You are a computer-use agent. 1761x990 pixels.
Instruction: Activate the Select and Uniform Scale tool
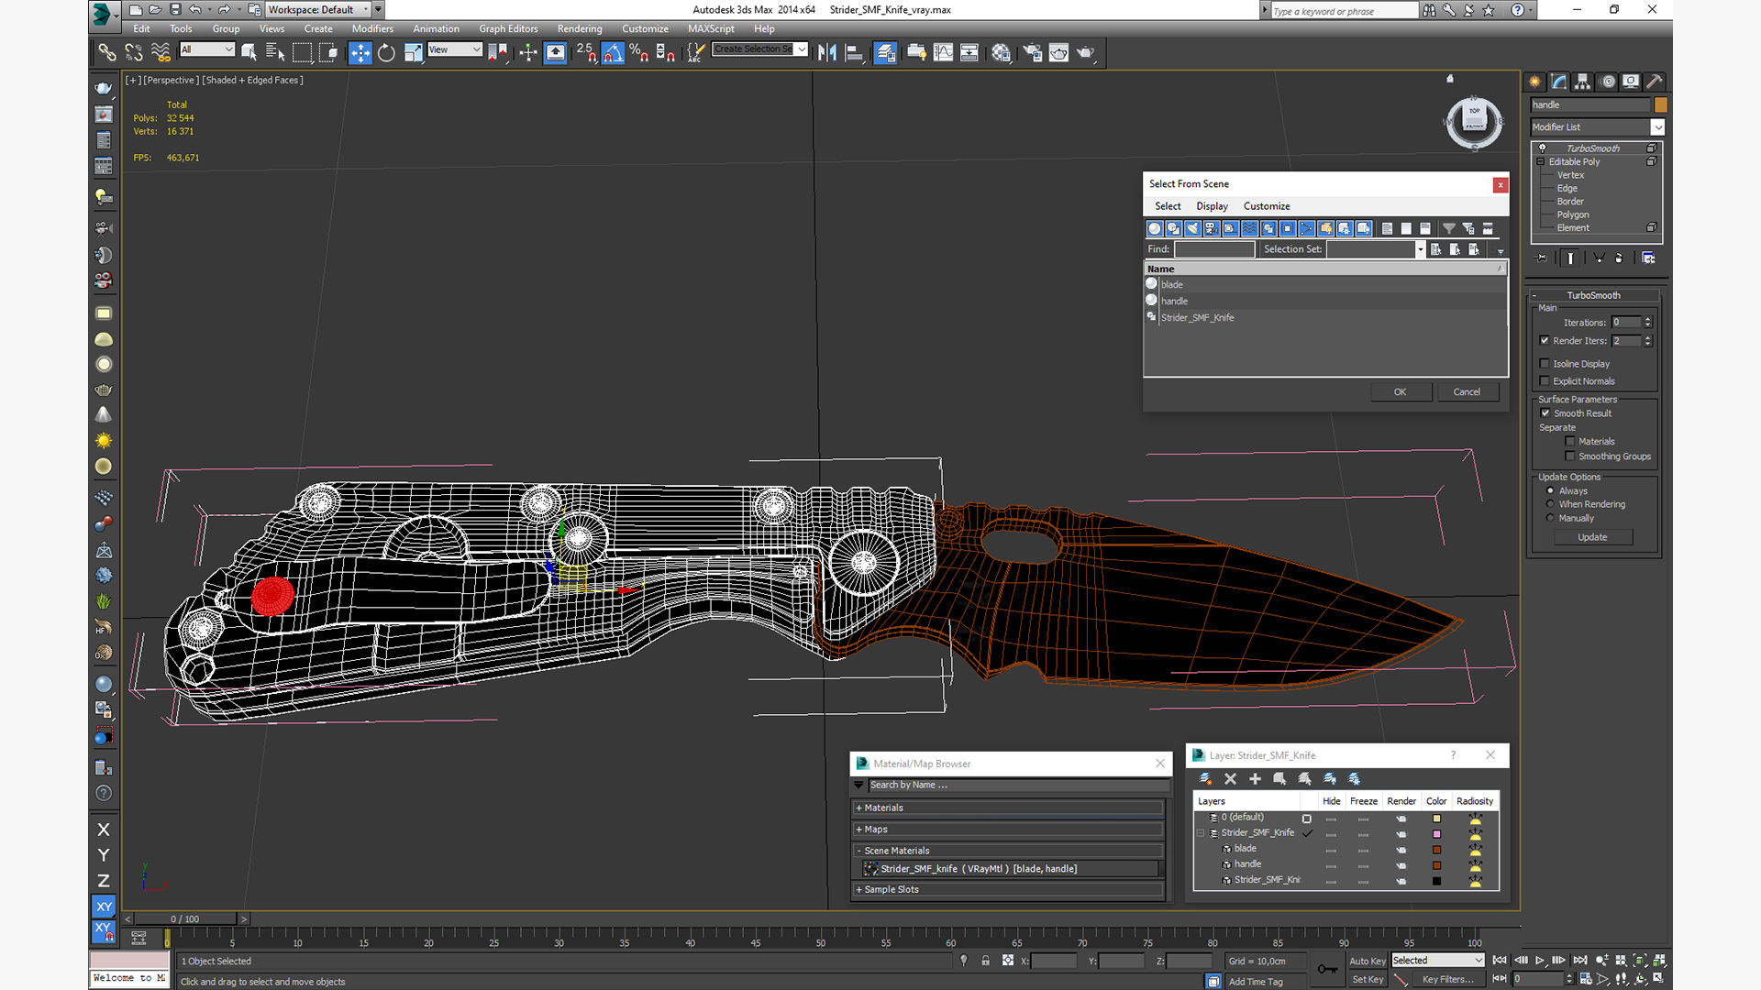[x=413, y=53]
